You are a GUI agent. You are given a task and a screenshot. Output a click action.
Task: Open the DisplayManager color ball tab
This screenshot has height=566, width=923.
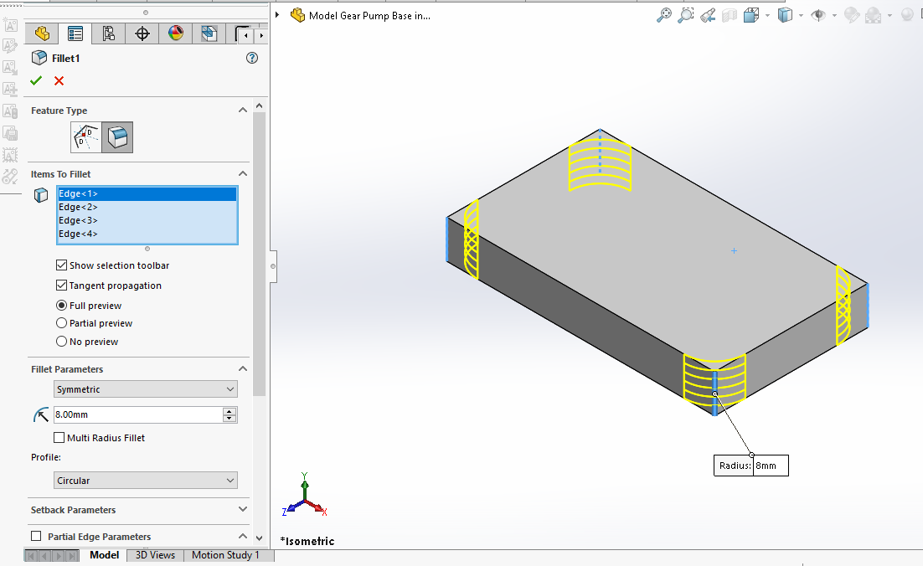175,34
